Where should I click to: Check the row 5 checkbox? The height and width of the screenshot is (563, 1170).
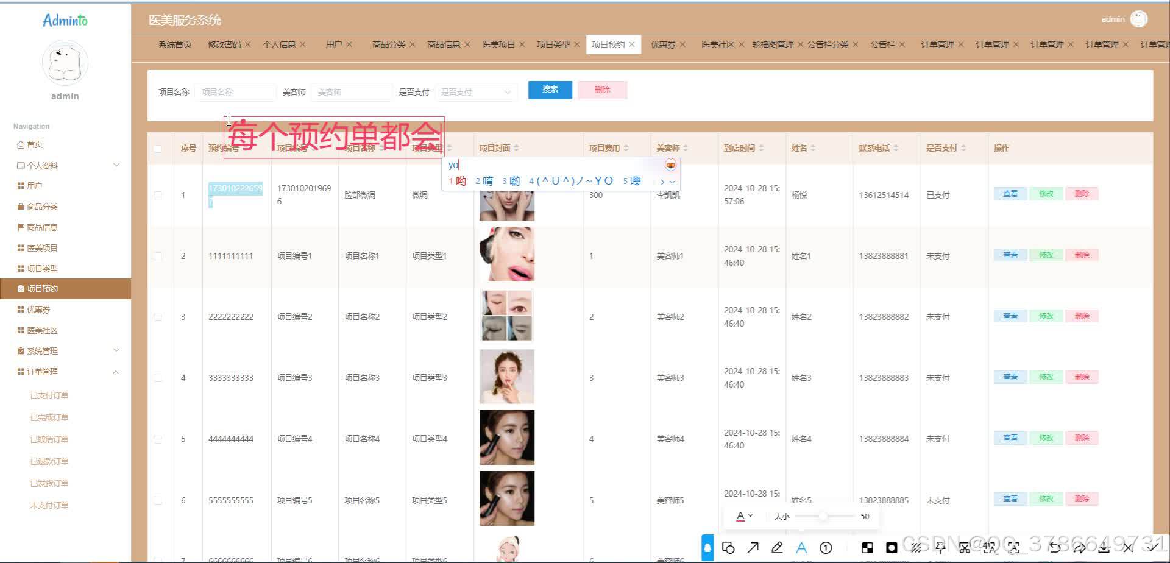(158, 439)
